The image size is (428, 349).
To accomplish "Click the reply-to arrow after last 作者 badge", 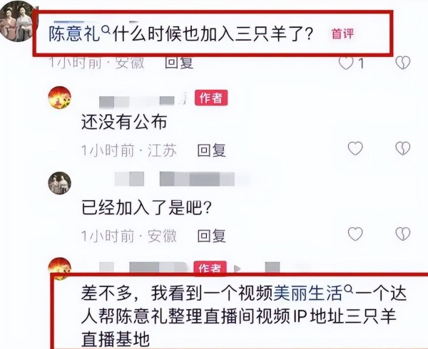I will click(237, 269).
